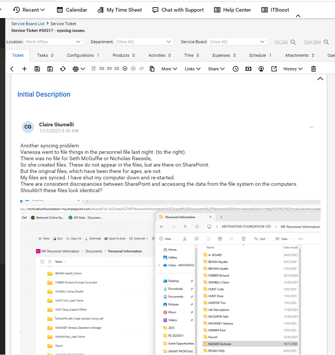Open the Department dropdown
Image resolution: width=335 pixels, height=355 pixels.
point(144,42)
